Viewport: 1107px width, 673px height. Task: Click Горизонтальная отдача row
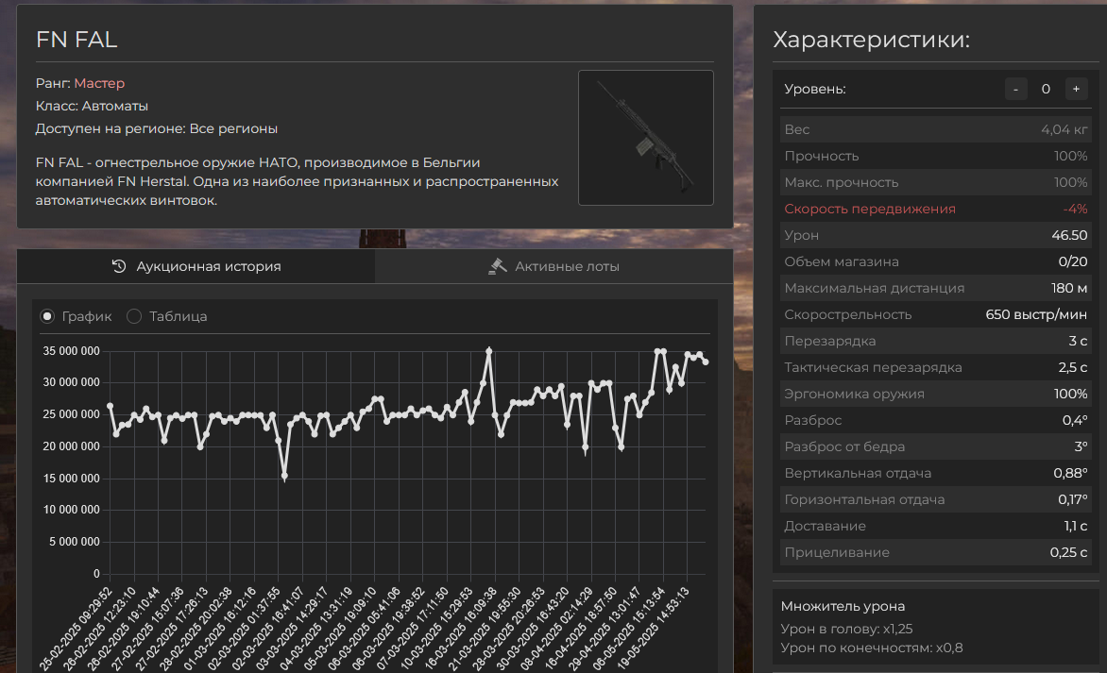[935, 499]
